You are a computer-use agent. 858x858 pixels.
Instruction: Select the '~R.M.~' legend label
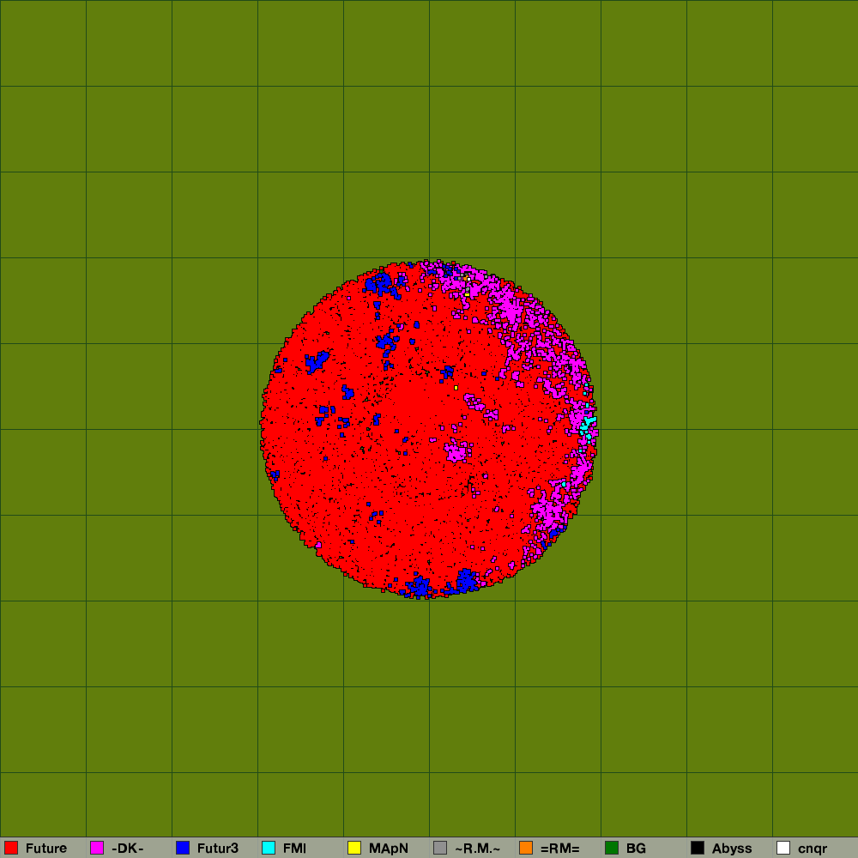(477, 849)
